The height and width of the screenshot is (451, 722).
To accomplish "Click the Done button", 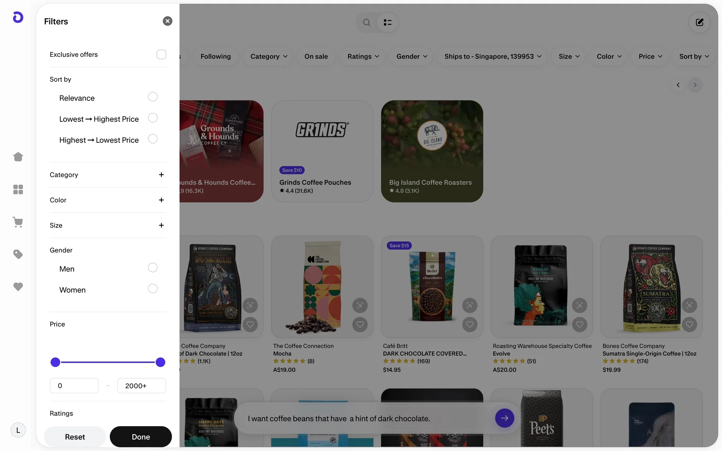I will coord(141,437).
